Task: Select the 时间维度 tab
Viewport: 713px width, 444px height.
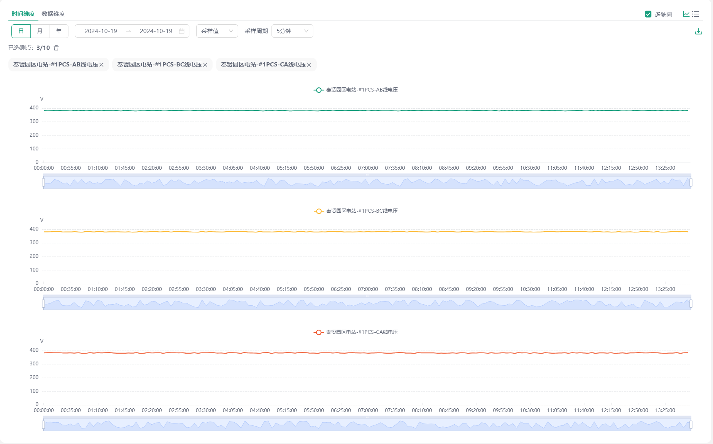Action: 23,14
